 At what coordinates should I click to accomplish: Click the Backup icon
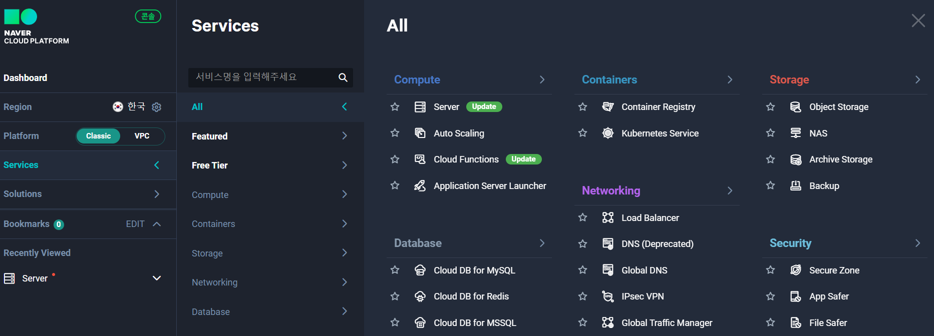(x=796, y=185)
